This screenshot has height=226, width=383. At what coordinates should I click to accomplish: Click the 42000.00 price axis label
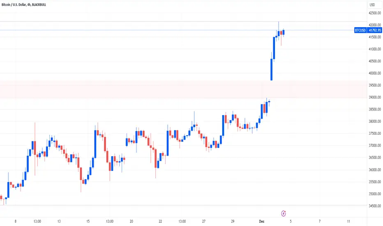375,25
